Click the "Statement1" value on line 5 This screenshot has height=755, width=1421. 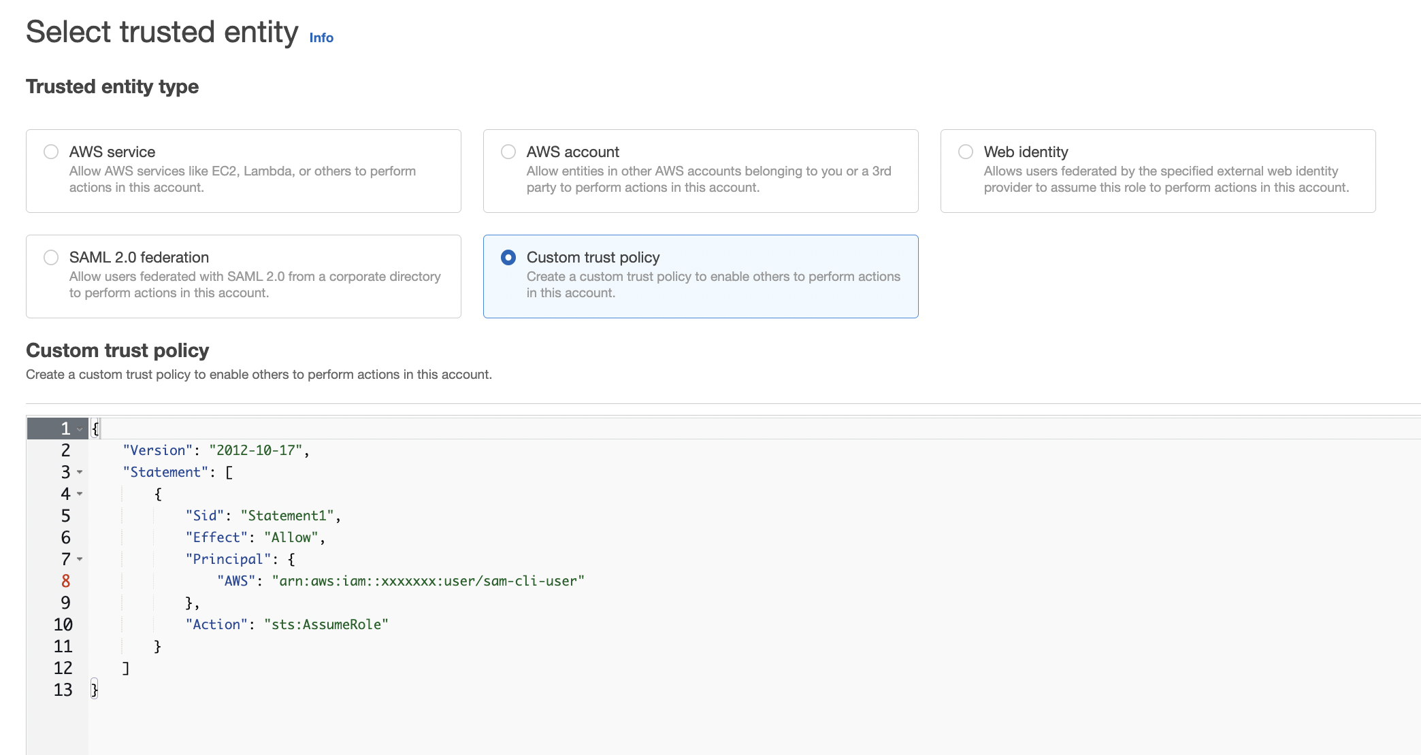pos(287,516)
